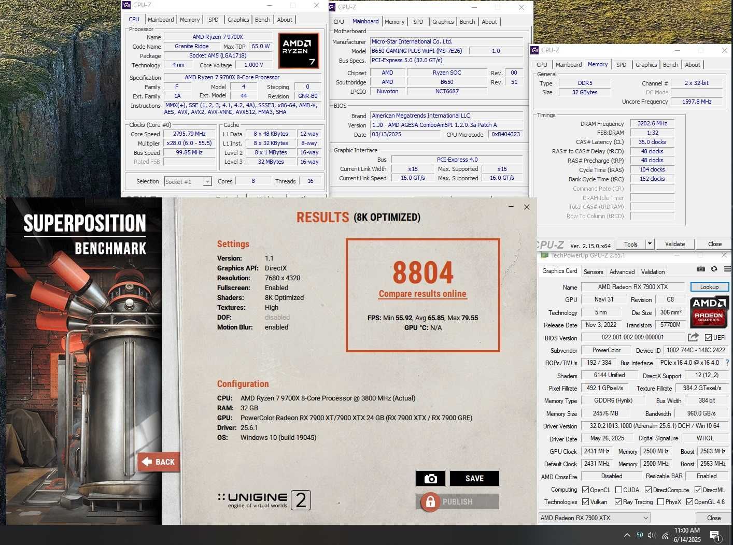This screenshot has width=733, height=545.
Task: Click the temperature 50 tray icon
Action: (x=640, y=535)
